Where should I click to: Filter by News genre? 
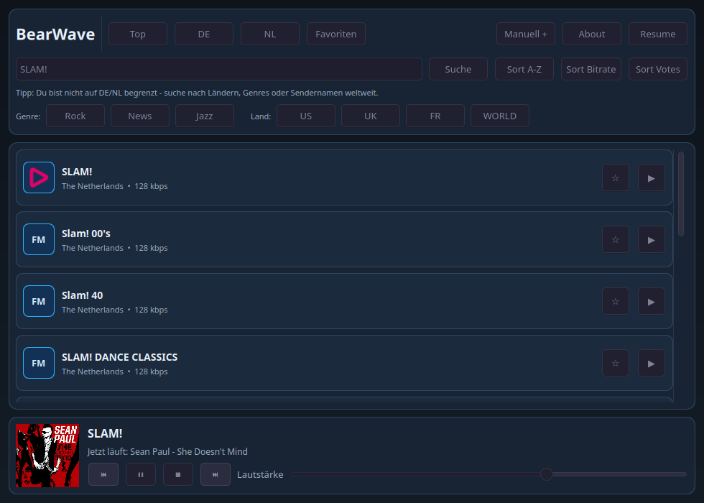[140, 116]
